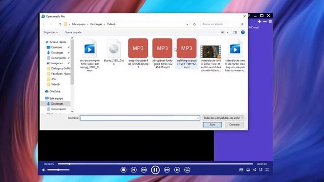Viewport: 324px width, 182px height.
Task: Select Videob in the breadcrumb
Action: [x=111, y=24]
